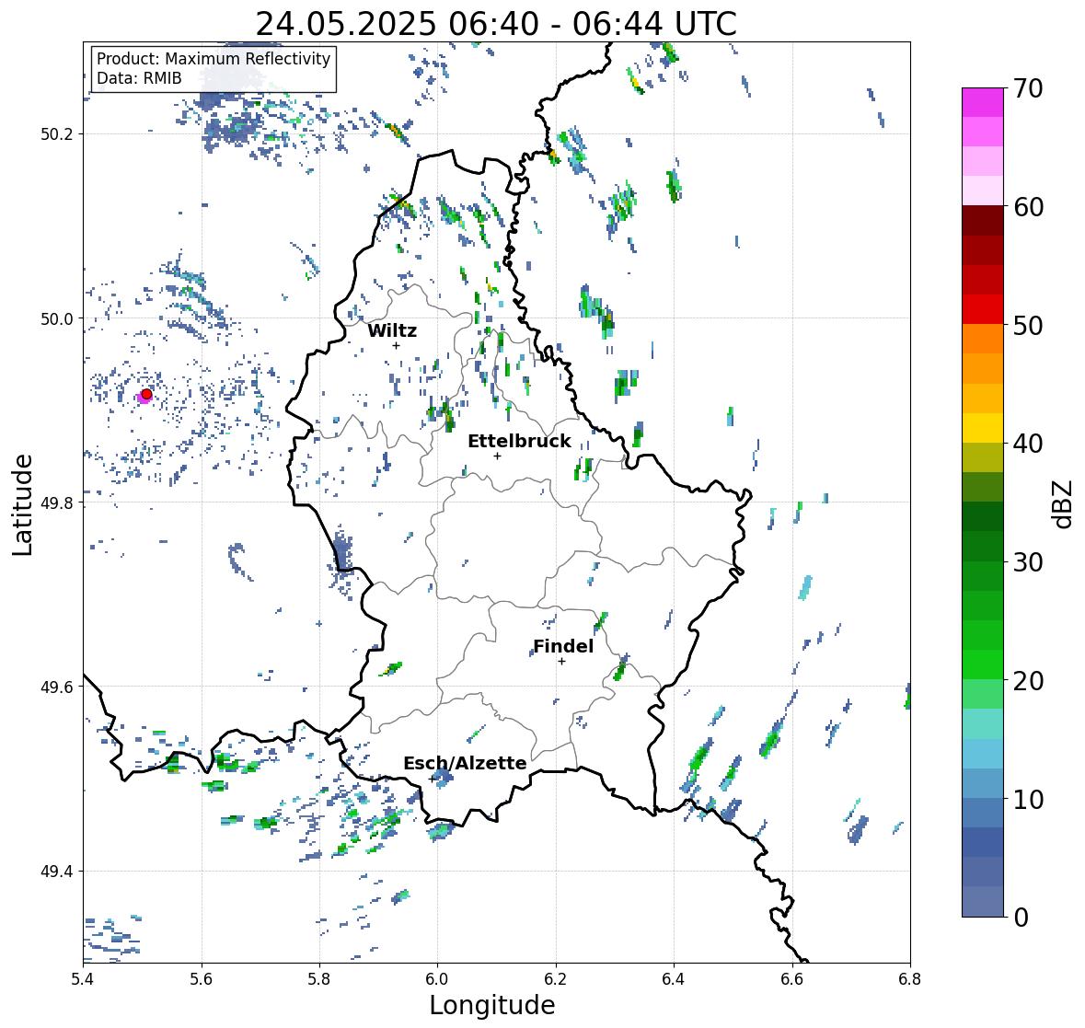Viewport: 1085px width, 1028px height.
Task: Click the dBZ colorbar label
Action: [x=1064, y=503]
